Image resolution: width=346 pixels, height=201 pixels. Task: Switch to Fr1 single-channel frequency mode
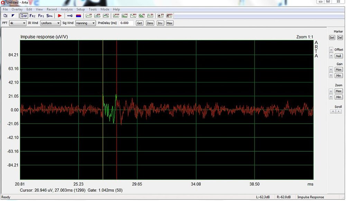pyautogui.click(x=41, y=16)
